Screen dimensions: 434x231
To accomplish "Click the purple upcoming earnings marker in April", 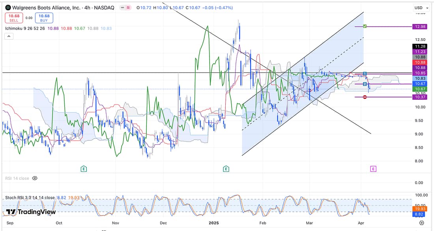I will (x=373, y=169).
